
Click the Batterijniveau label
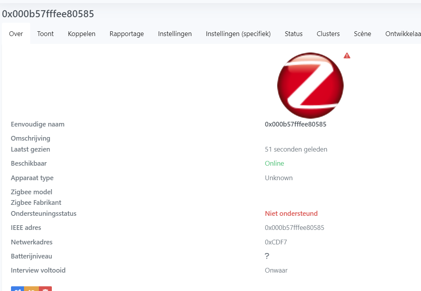(31, 256)
